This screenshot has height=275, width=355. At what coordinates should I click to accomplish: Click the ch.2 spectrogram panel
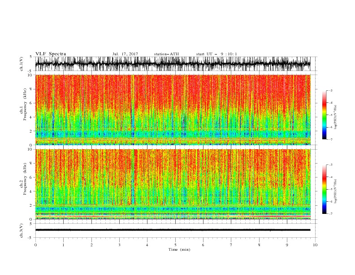pyautogui.click(x=173, y=184)
